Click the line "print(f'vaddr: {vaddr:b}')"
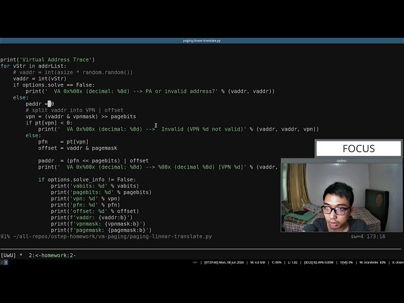This screenshot has height=303, width=404. (92, 217)
